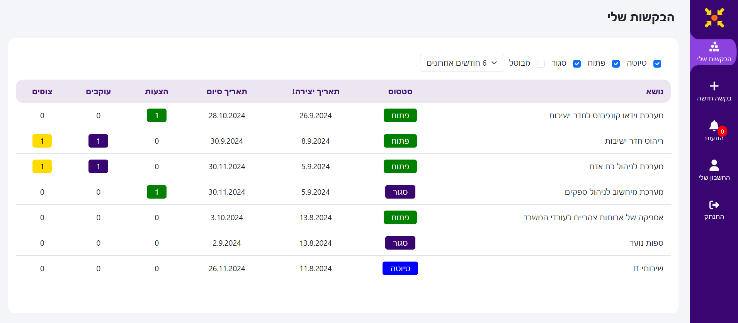Open 'הבקשות שלי' from the sidebar

[714, 53]
